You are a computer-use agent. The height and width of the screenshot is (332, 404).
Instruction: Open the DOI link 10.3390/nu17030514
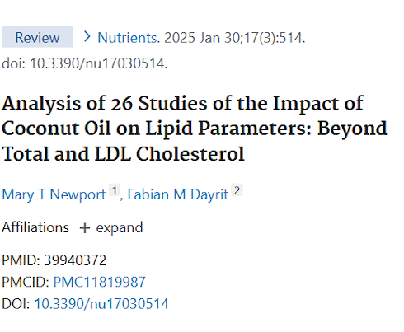(x=101, y=304)
